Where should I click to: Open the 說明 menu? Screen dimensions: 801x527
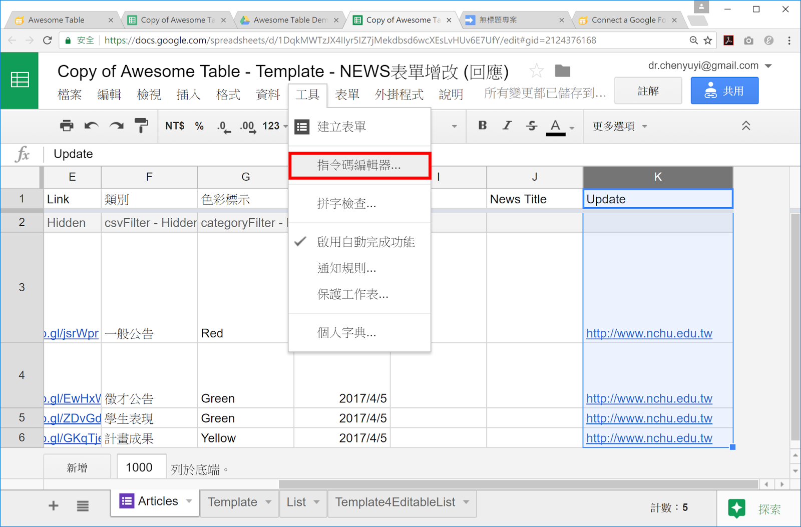point(451,94)
